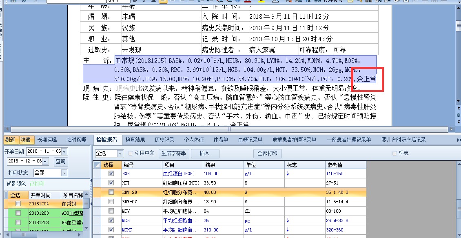461x238 pixels.
Task: Uncheck the MCH row checkbox
Action: point(111,220)
